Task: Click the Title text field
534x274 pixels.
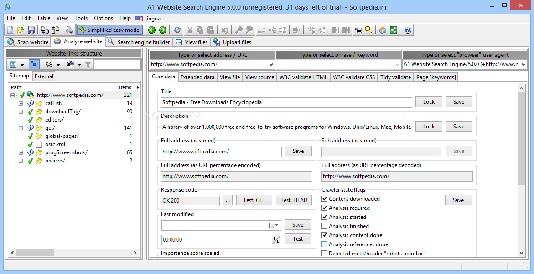Action: [x=286, y=102]
